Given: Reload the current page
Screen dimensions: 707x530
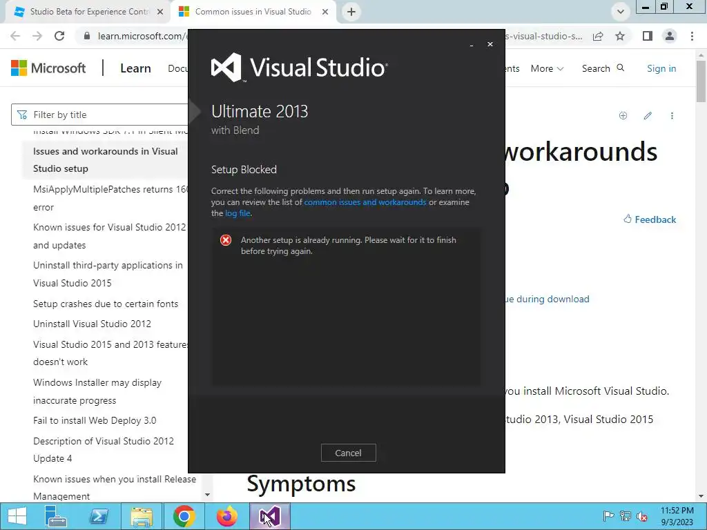Looking at the screenshot, I should 59,36.
